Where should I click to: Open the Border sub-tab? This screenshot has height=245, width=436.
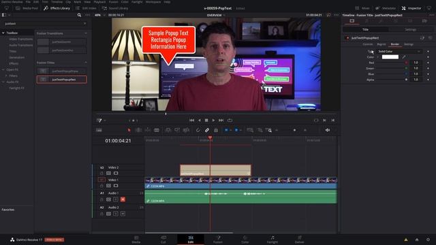(395, 44)
